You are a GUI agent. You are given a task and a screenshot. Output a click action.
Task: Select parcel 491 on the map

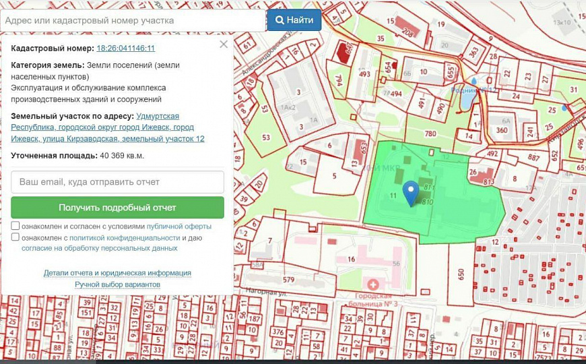[x=422, y=103]
